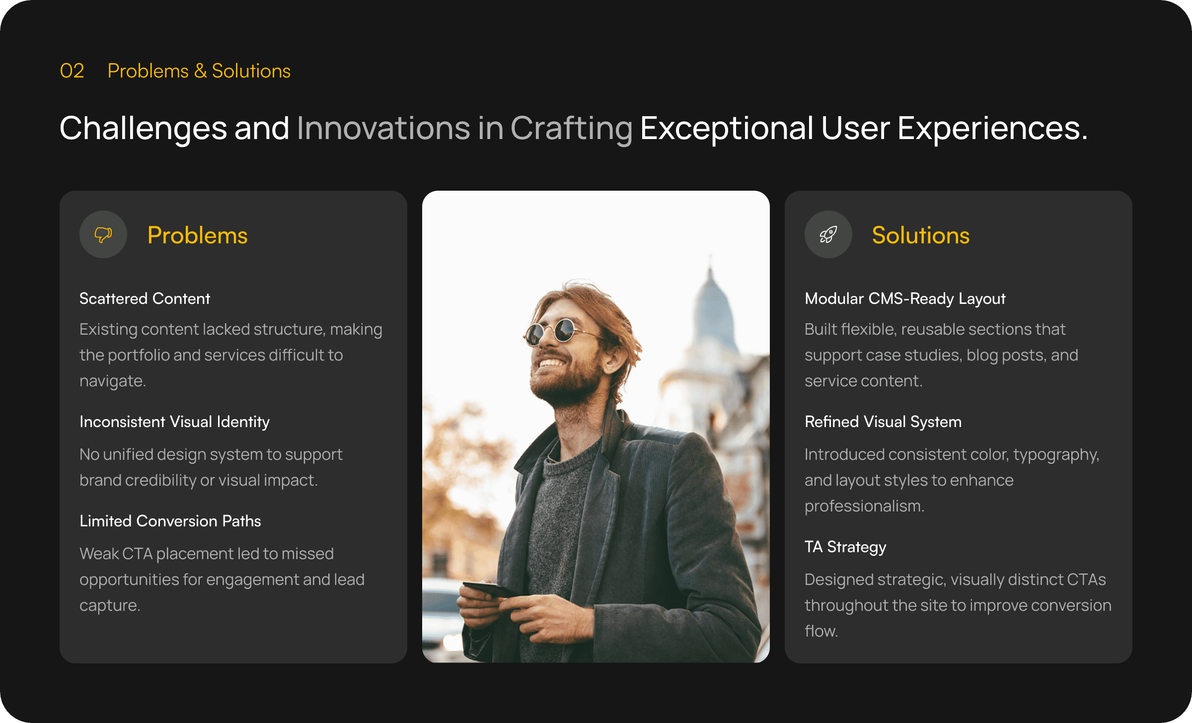Click the main 'Challenges and Innovations' headline
This screenshot has height=723, width=1192.
pyautogui.click(x=573, y=128)
